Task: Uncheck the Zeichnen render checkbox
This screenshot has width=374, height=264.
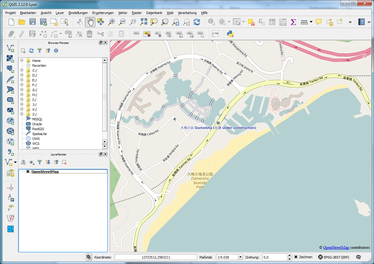Action: click(x=296, y=257)
